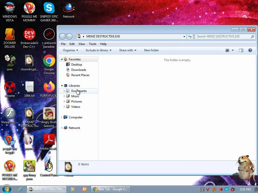Screen dimensions: 258x193
Task: Switch to New Tab Google Chrome taskbar button
Action: 110,189
